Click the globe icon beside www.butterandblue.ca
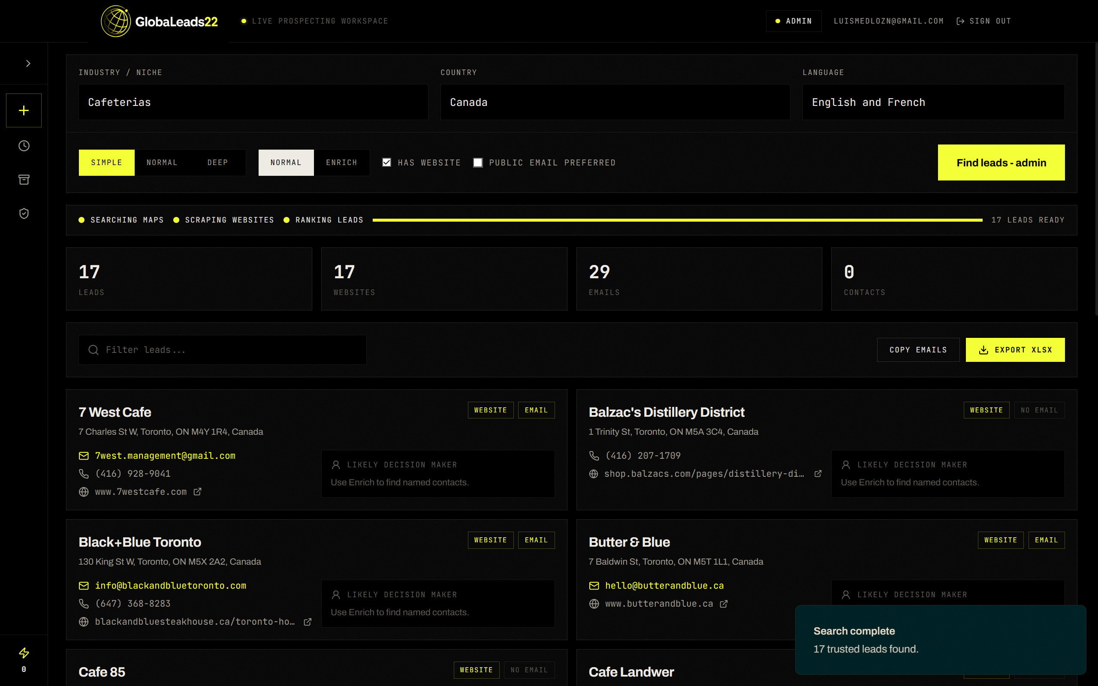 click(x=594, y=603)
